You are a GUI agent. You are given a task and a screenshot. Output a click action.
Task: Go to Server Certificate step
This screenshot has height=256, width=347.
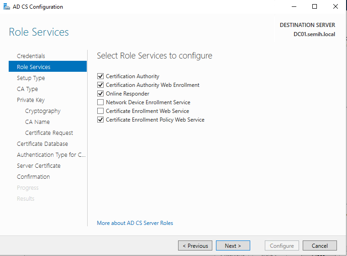tap(39, 165)
